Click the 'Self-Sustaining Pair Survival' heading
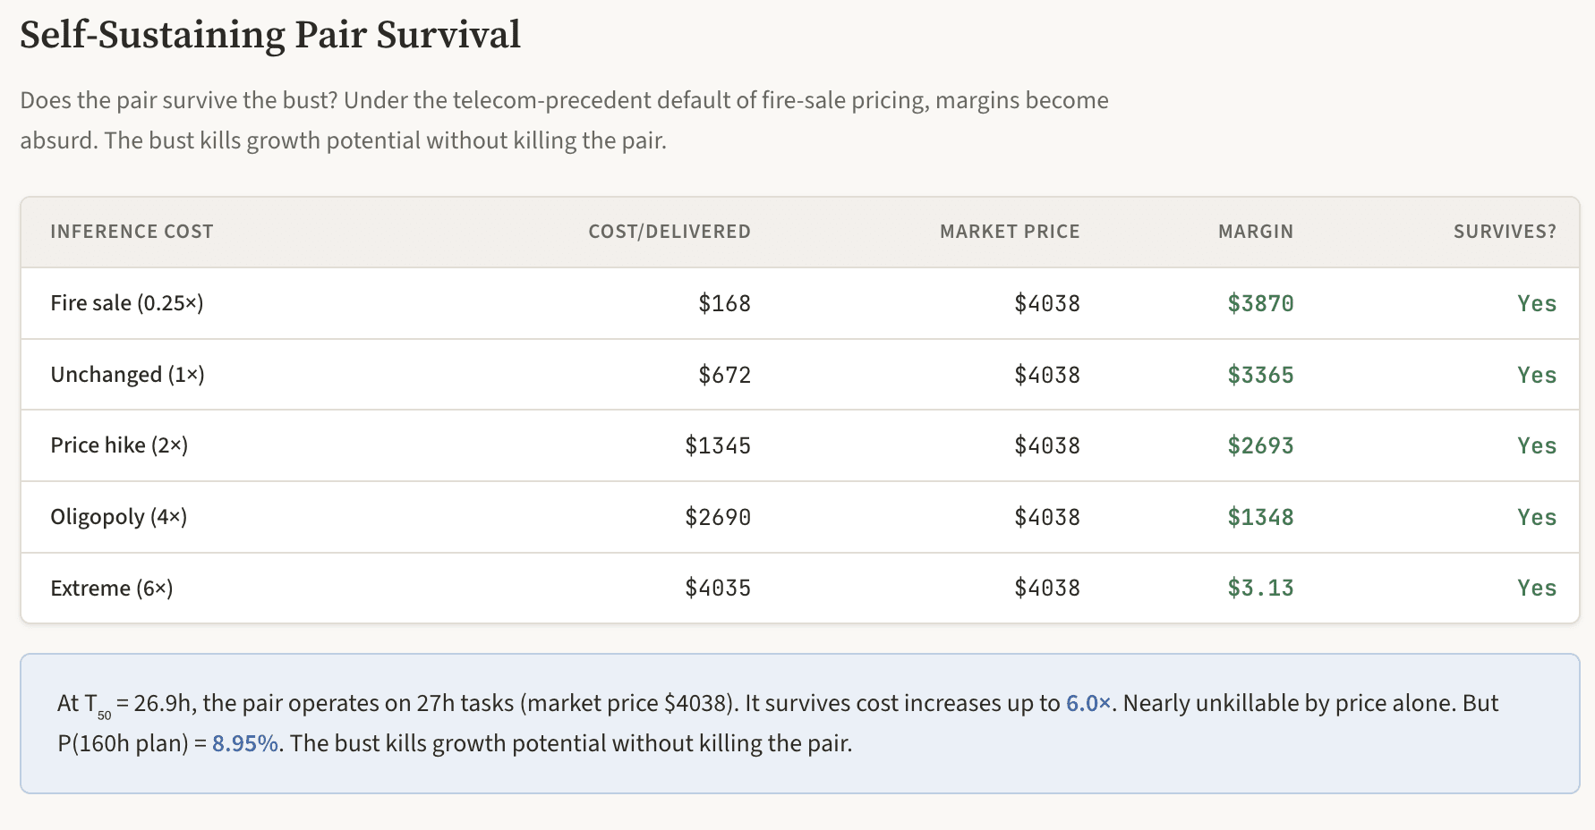The image size is (1595, 830). (x=269, y=36)
